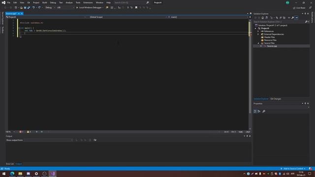The image size is (315, 177).
Task: Switch to the Git Changes tab
Action: point(276,99)
